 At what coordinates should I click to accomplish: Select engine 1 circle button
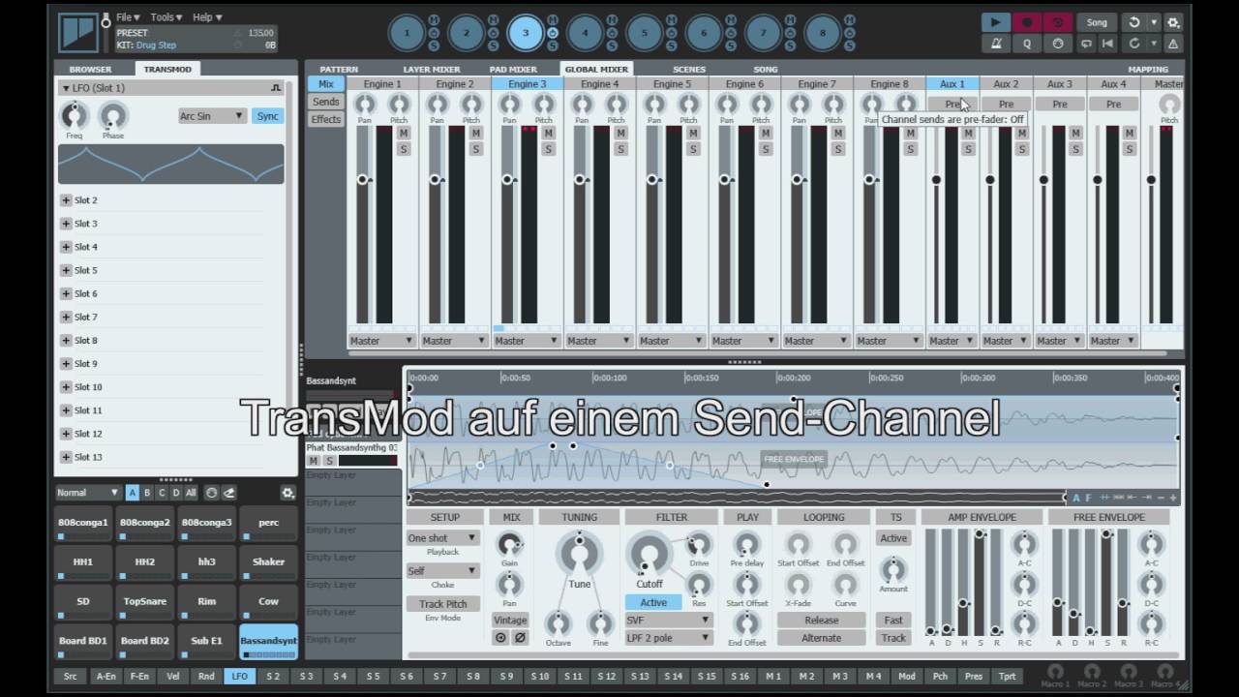point(407,33)
